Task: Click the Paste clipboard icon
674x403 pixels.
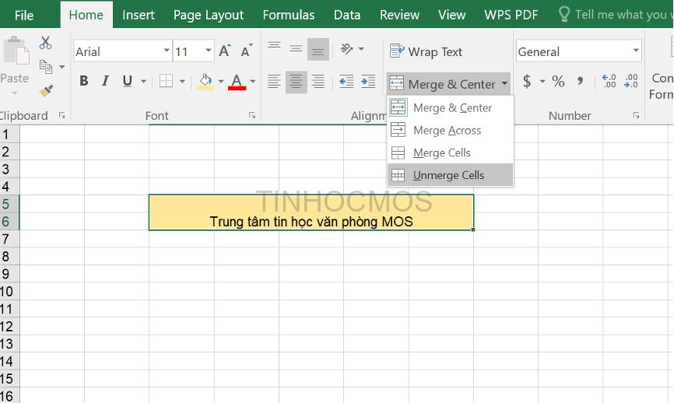Action: (16, 51)
